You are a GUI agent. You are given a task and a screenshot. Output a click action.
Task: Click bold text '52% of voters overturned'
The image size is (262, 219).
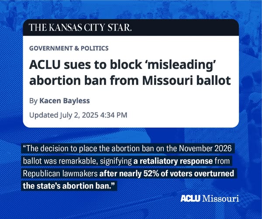click(189, 174)
